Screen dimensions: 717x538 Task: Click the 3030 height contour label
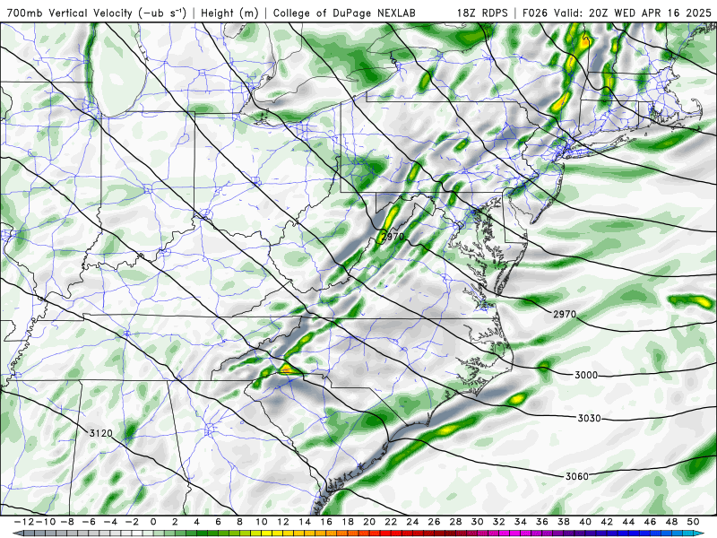(x=589, y=418)
